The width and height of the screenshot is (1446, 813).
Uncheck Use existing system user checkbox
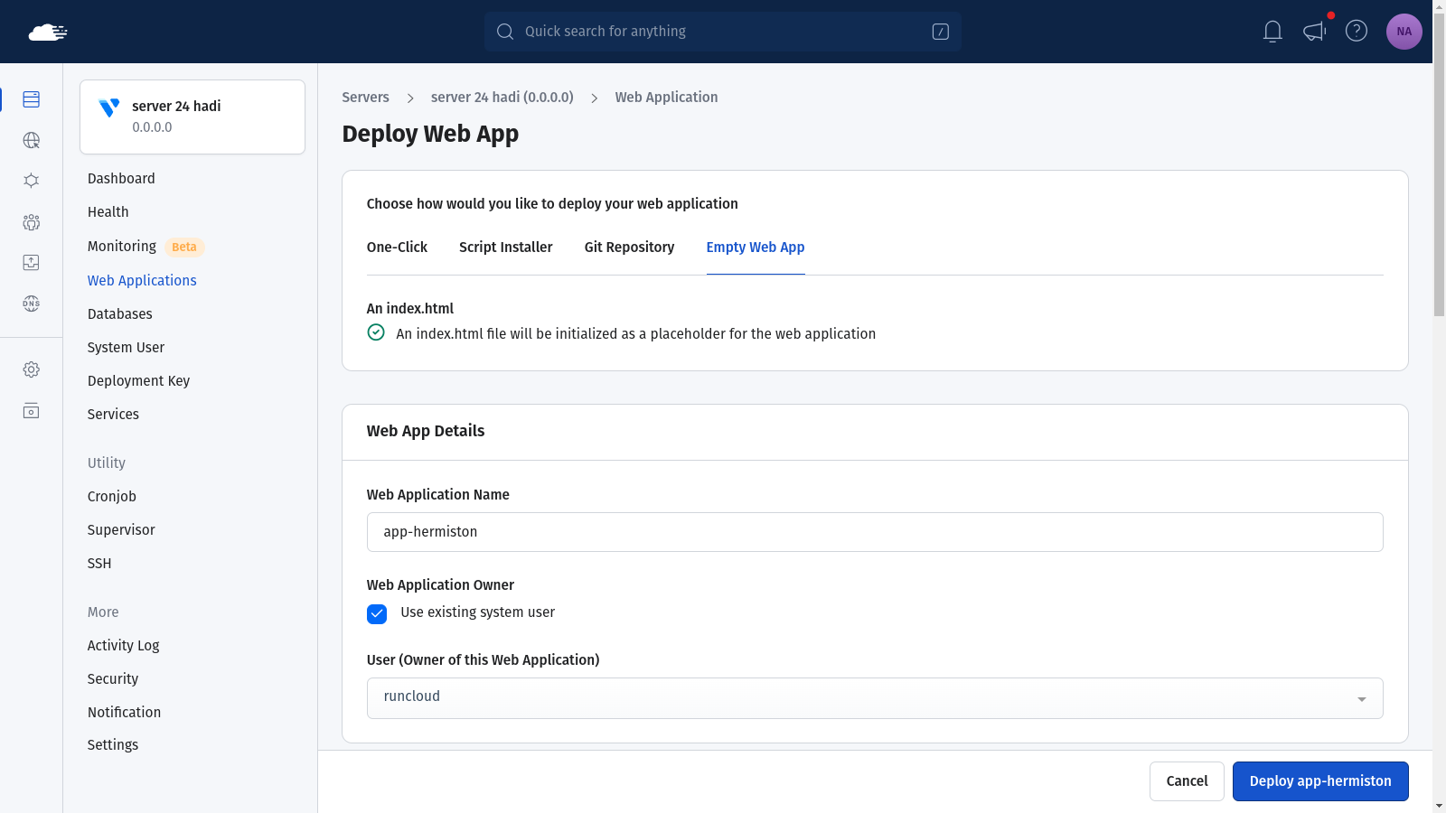click(x=377, y=614)
